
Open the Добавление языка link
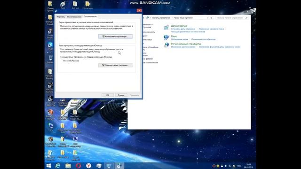pyautogui.click(x=179, y=39)
